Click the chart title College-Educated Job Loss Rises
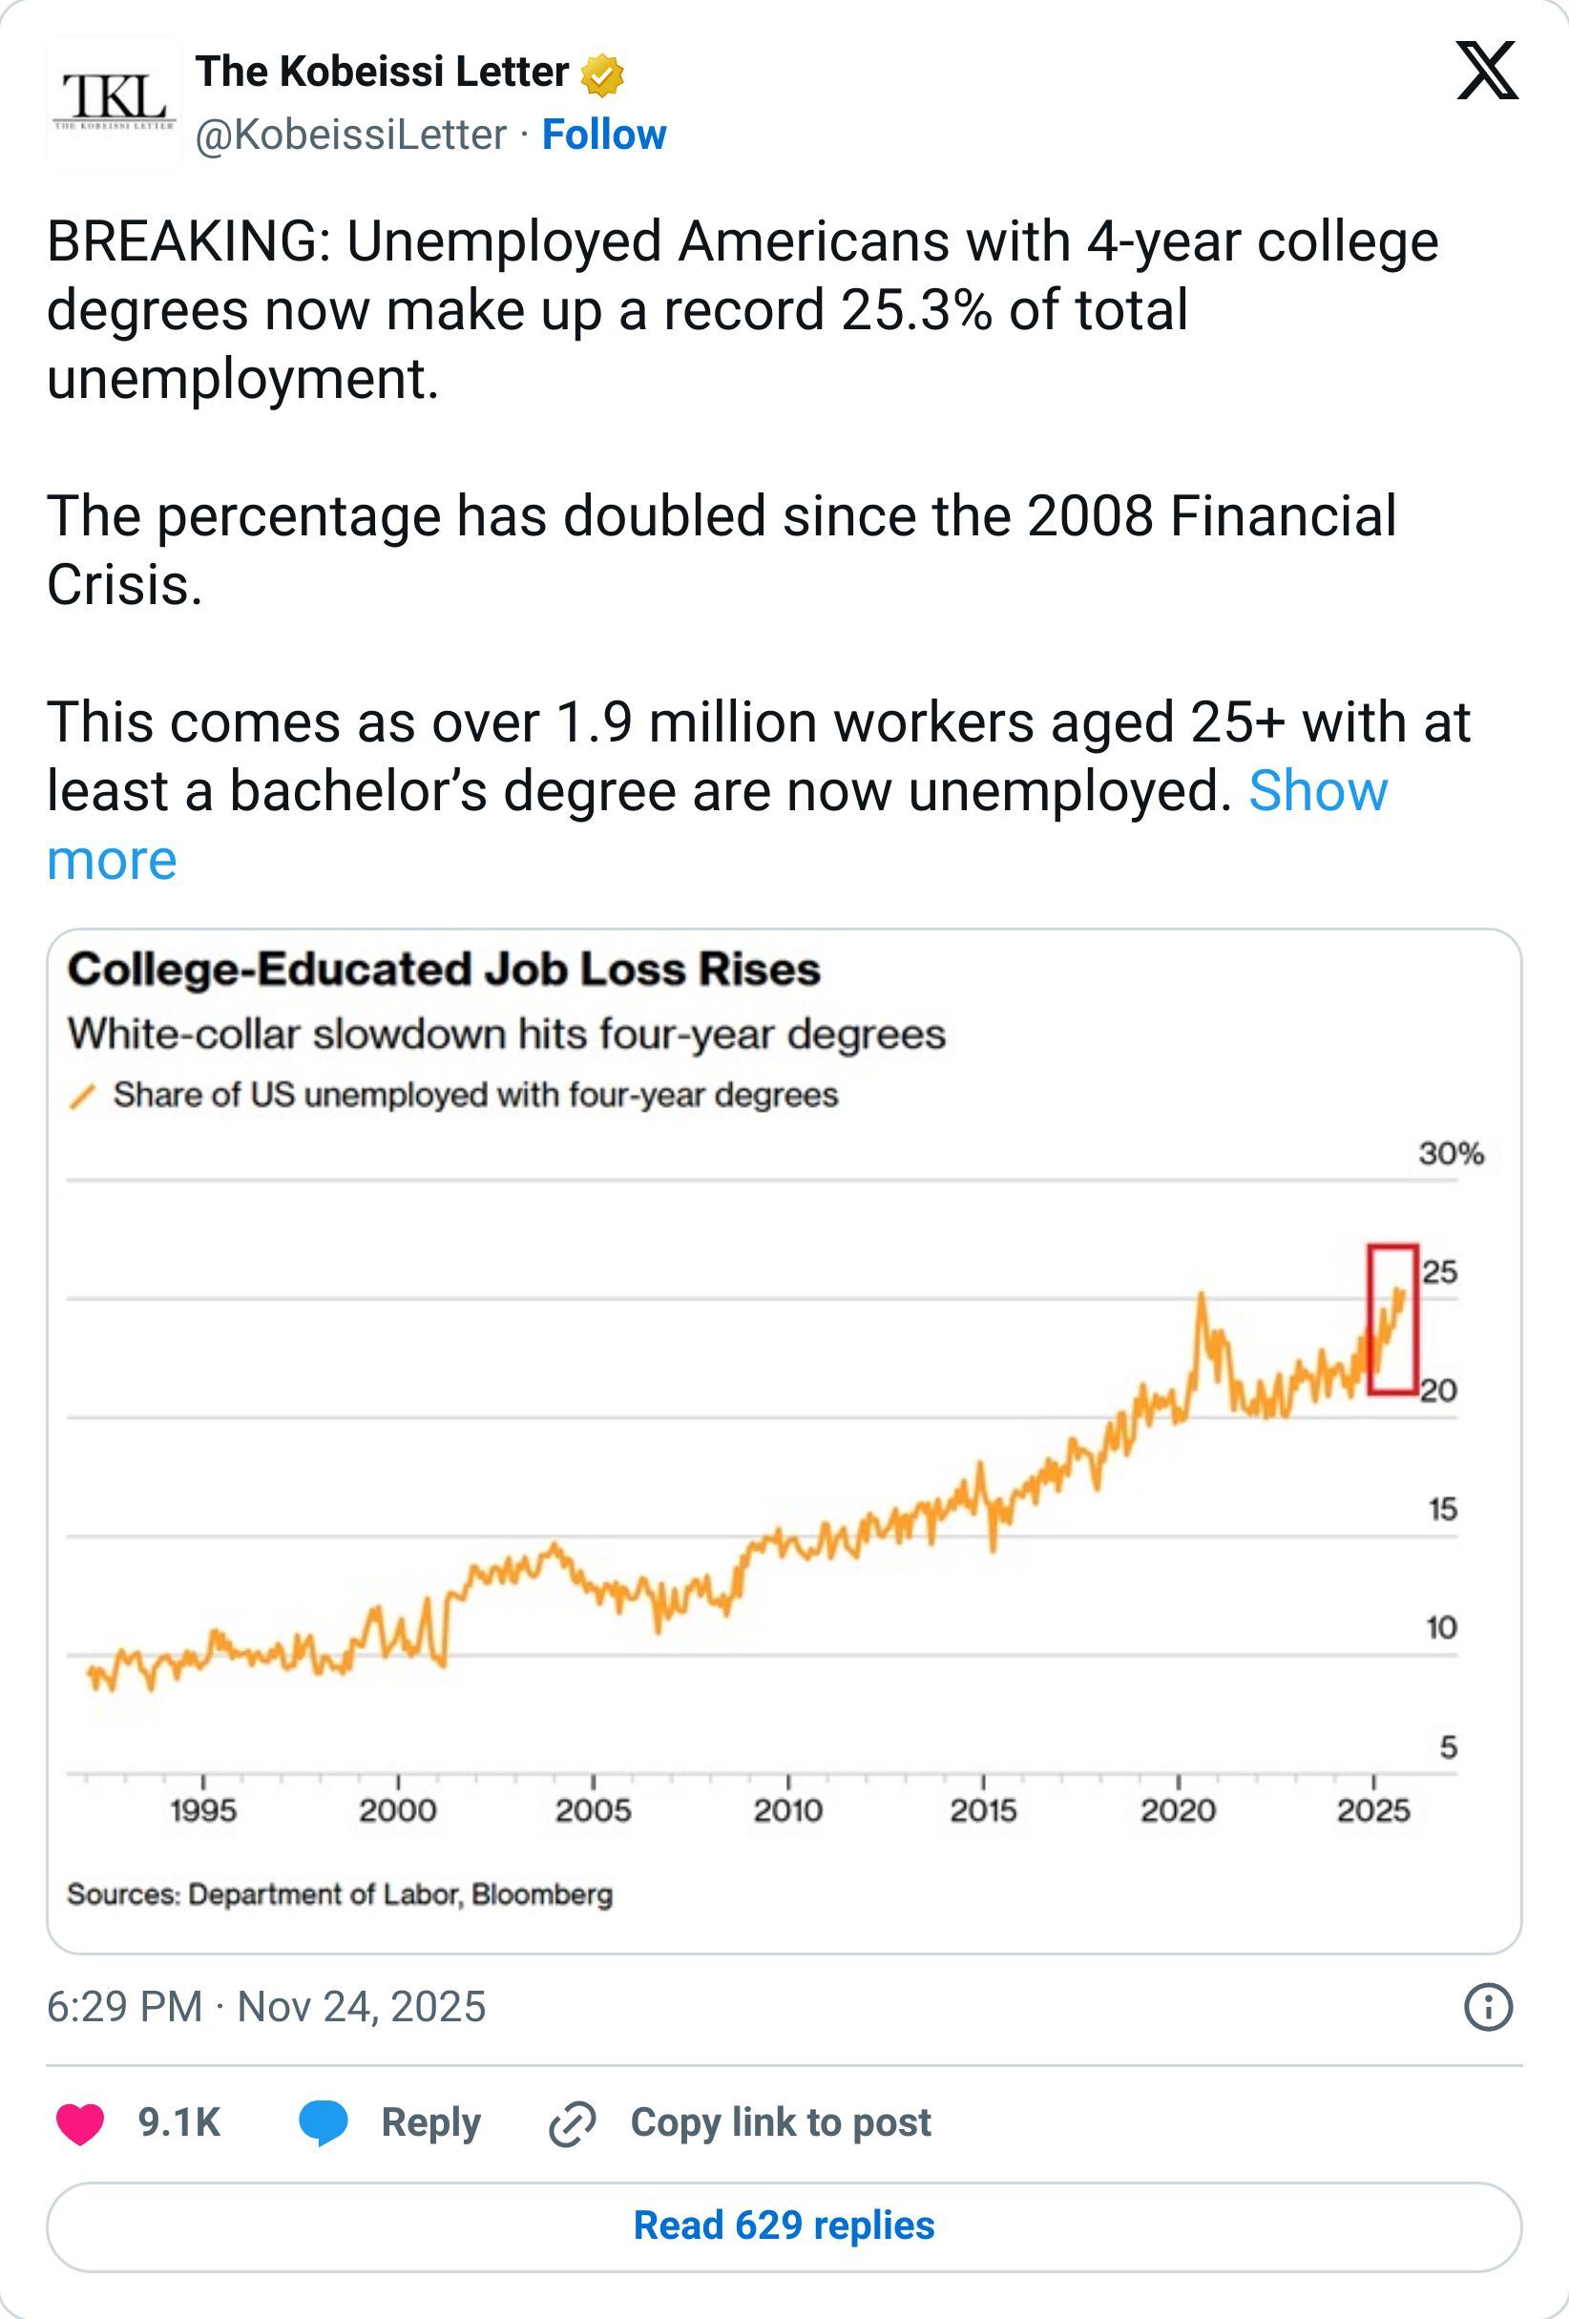This screenshot has width=1569, height=2319. tap(444, 969)
